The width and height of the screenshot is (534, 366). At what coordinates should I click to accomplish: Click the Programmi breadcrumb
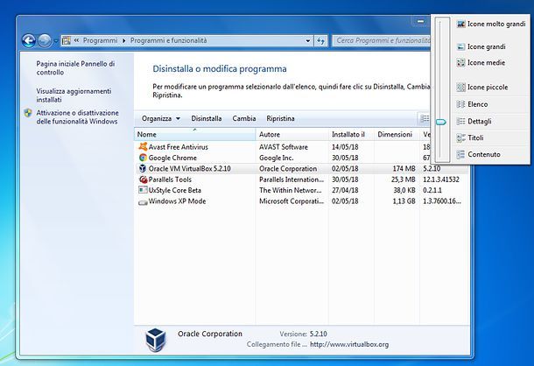100,40
